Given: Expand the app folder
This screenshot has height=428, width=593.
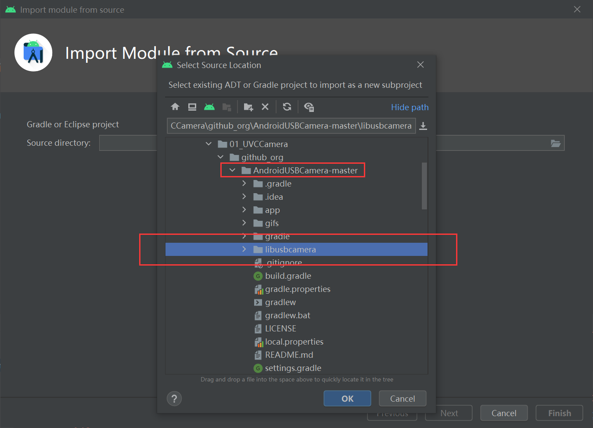Looking at the screenshot, I should pos(244,210).
